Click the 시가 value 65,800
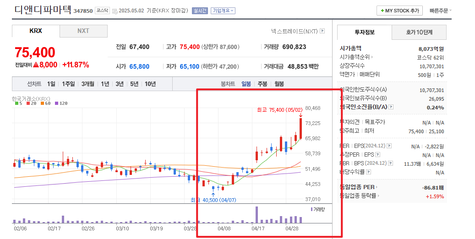475x239 pixels. 139,67
